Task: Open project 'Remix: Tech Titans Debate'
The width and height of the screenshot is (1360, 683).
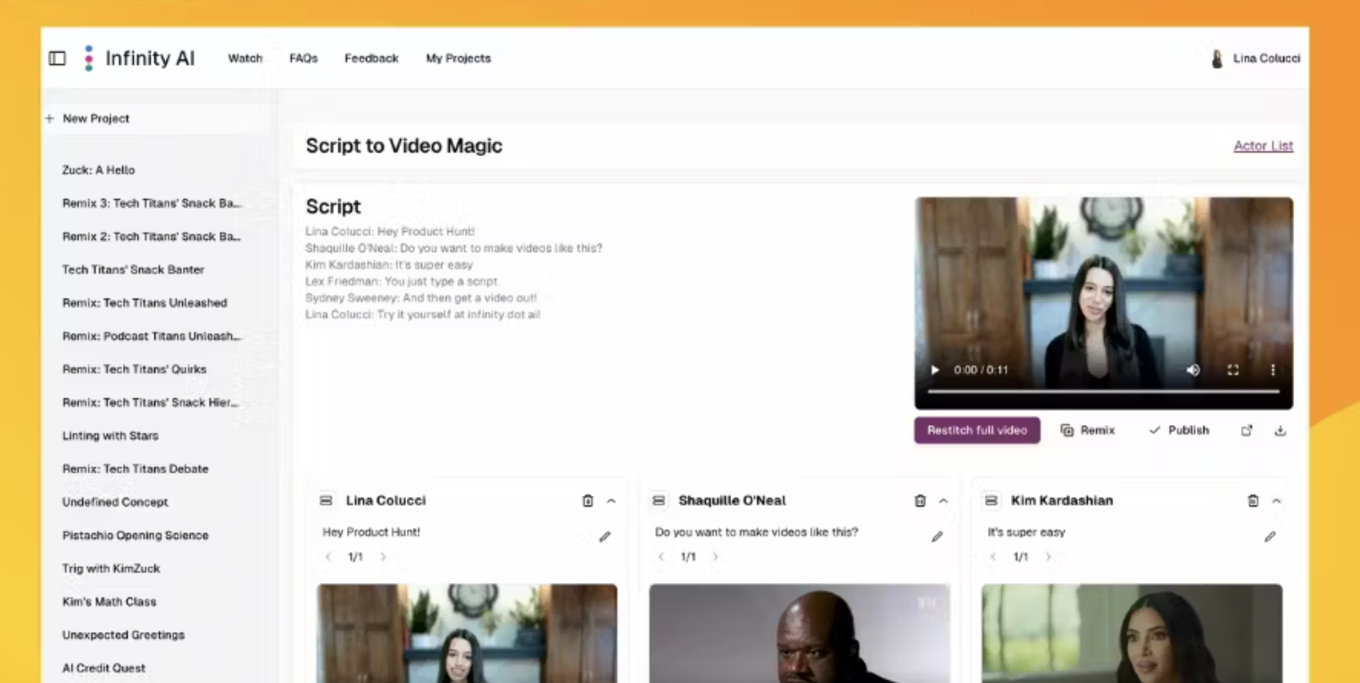Action: point(135,469)
